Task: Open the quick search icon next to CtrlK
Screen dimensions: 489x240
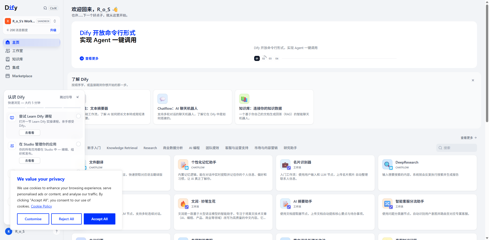Action: (x=45, y=8)
